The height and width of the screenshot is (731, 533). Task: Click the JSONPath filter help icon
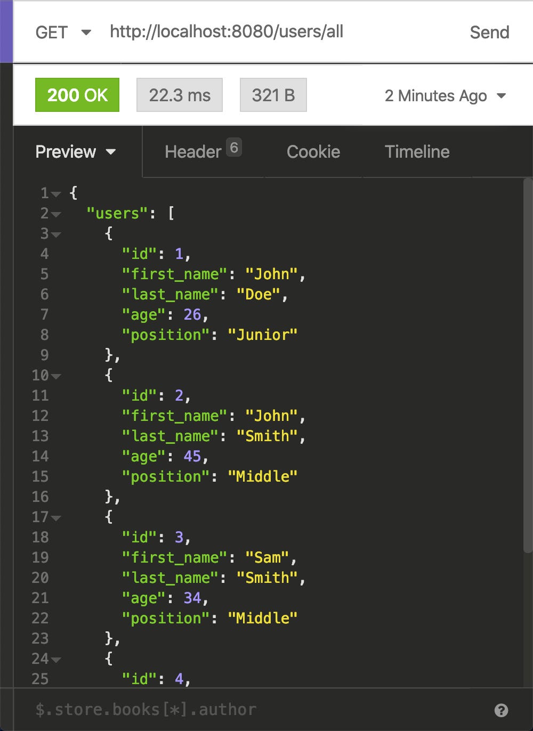click(x=502, y=709)
